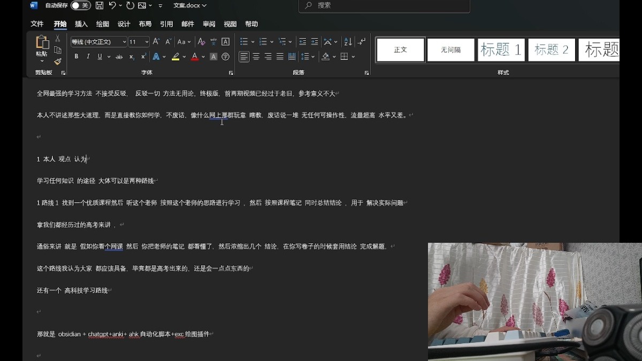
Task: Toggle the AutoSave switch
Action: click(80, 5)
